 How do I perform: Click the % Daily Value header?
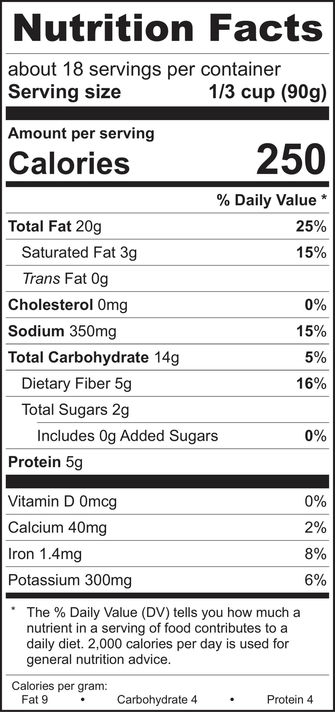271,200
